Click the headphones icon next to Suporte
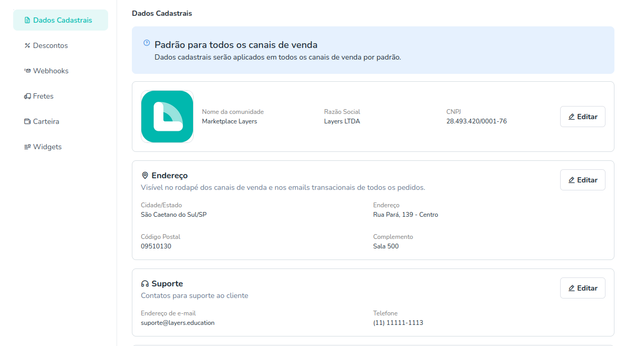 click(145, 283)
